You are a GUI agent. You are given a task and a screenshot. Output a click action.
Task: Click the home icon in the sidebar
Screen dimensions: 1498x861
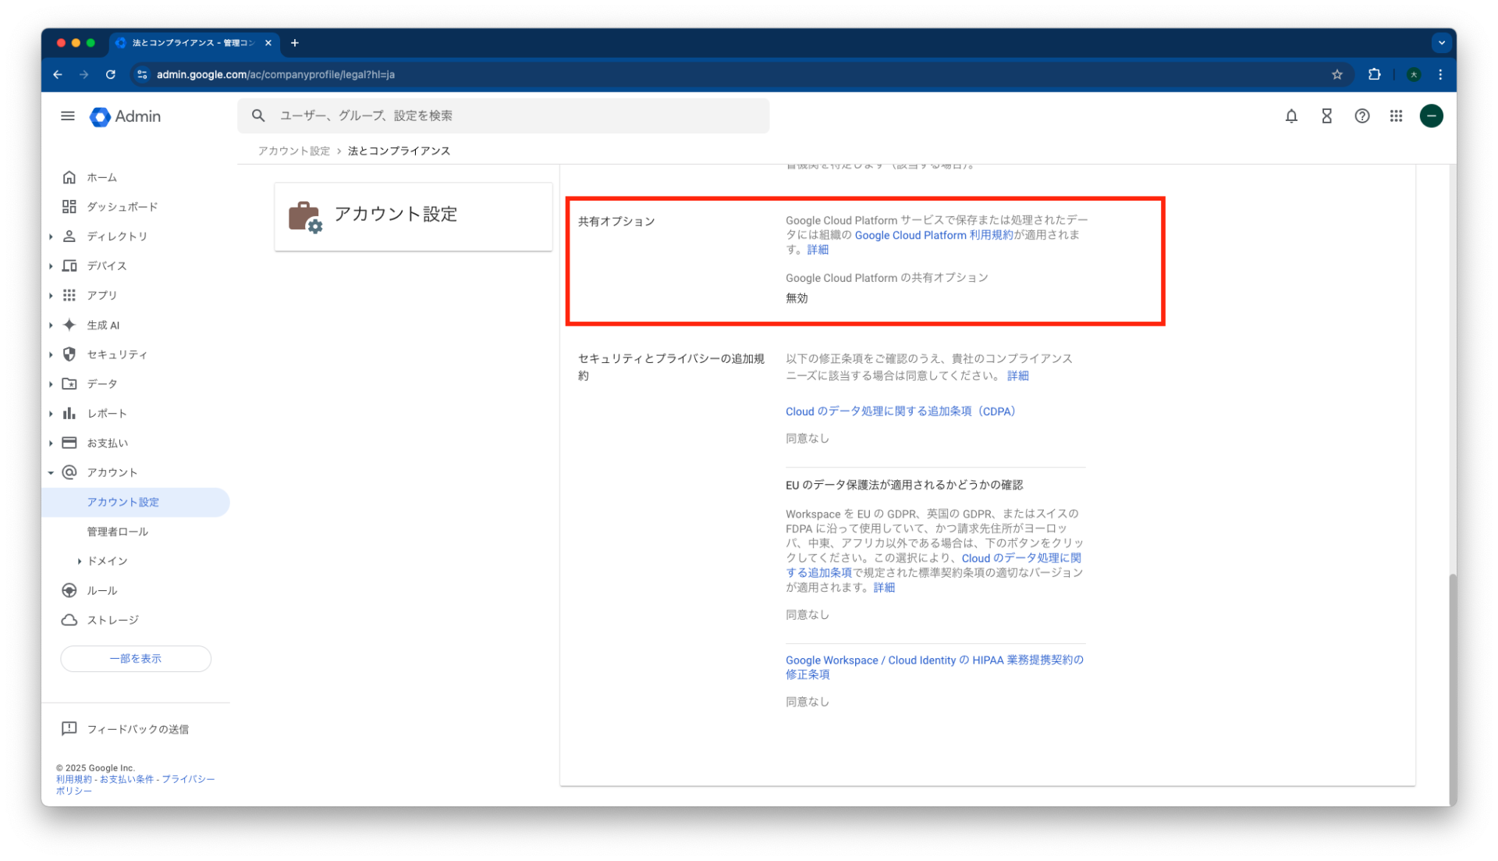point(69,177)
